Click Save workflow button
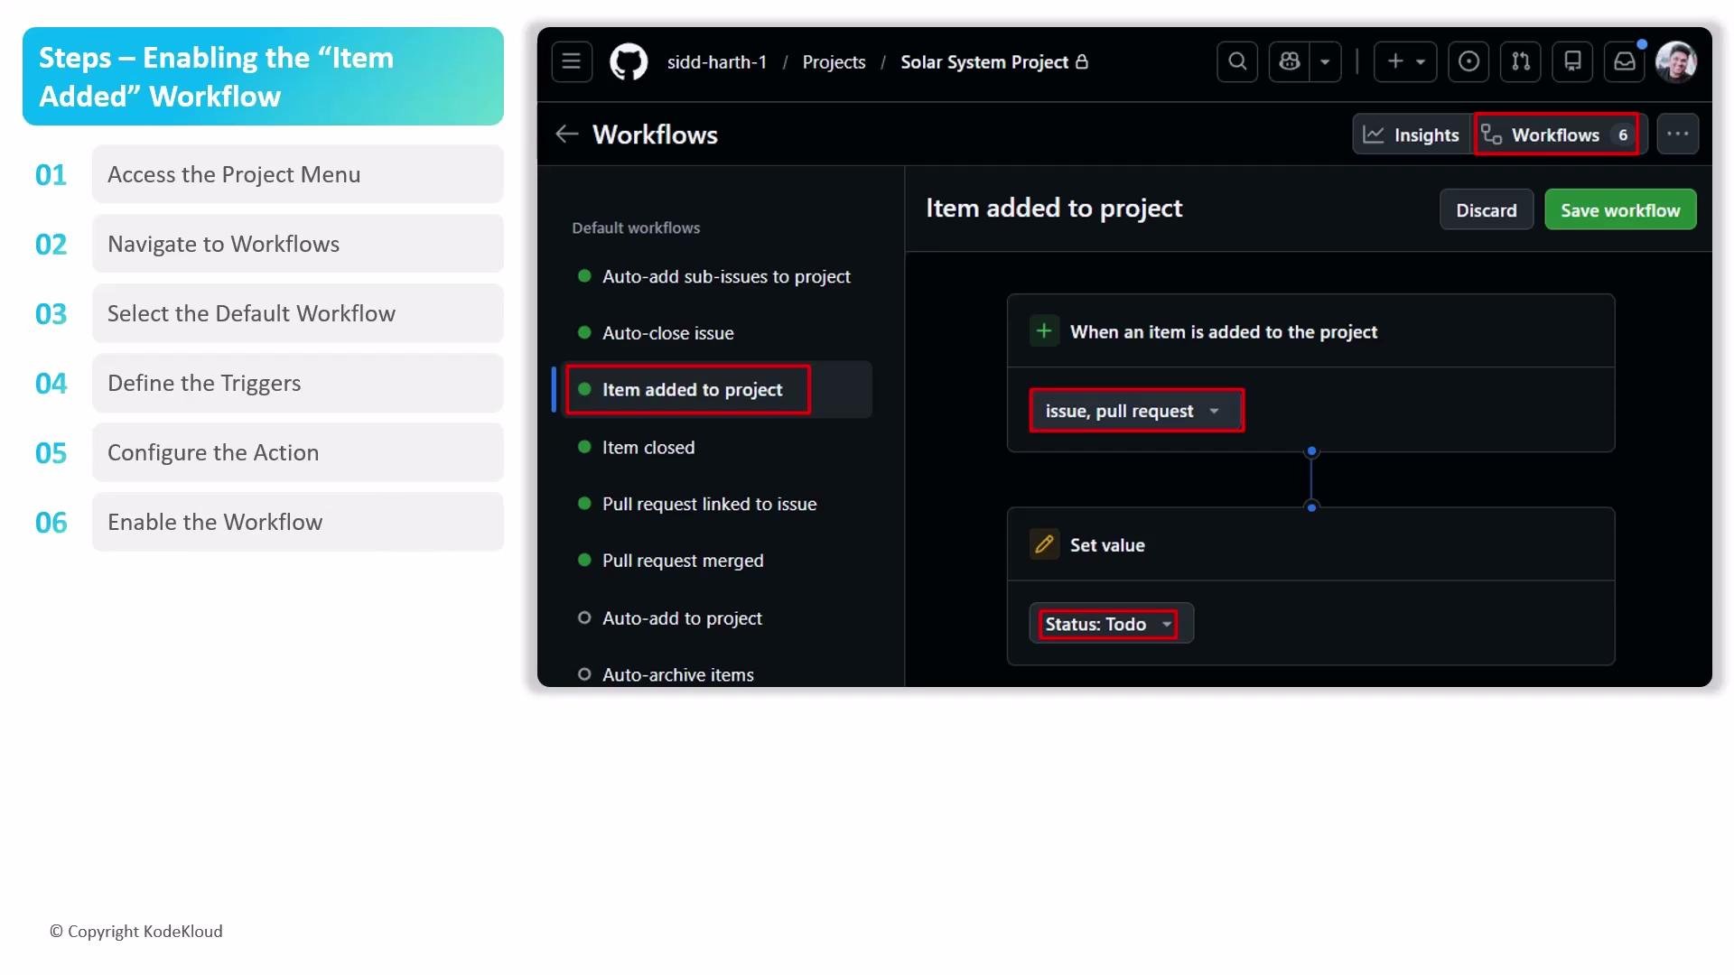Screen dimensions: 1734x975 click(x=1620, y=210)
